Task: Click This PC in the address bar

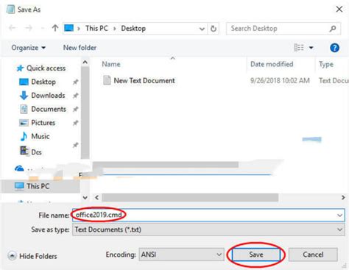Action: pyautogui.click(x=96, y=29)
